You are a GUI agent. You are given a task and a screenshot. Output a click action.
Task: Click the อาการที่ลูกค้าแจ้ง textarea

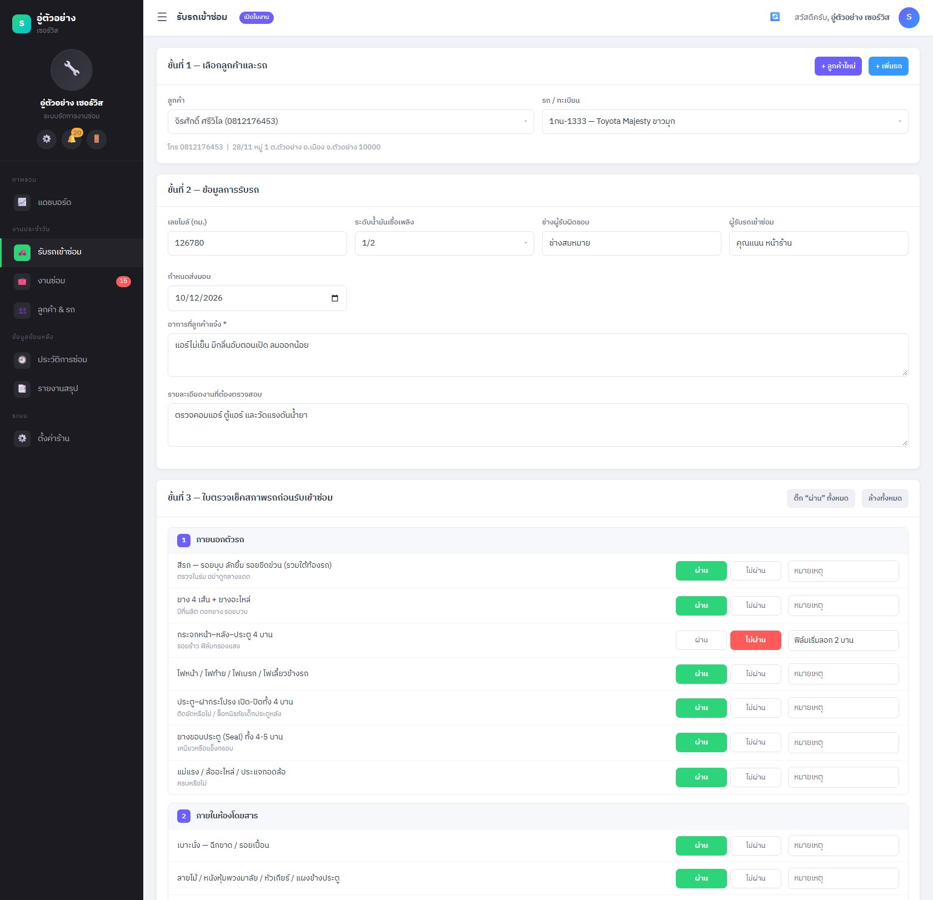pyautogui.click(x=538, y=355)
